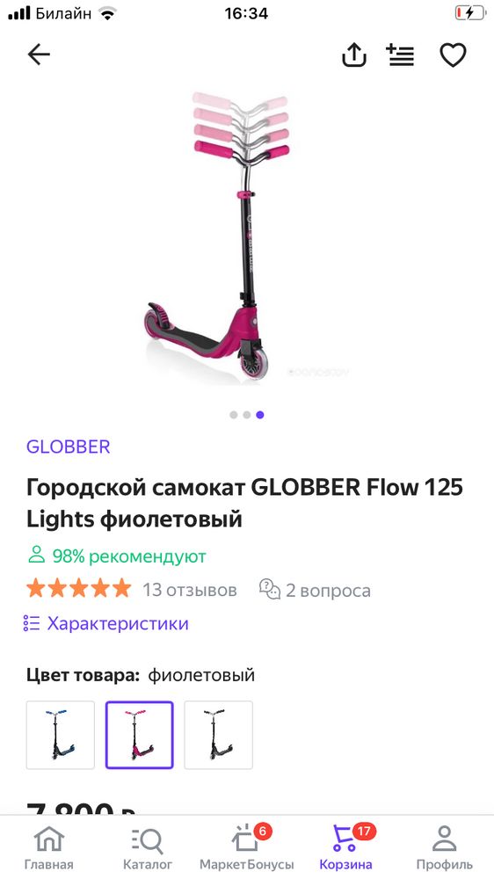This screenshot has height=879, width=494.
Task: Tap the five-star rating
Action: (x=78, y=589)
